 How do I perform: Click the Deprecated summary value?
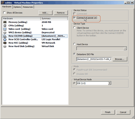point(48,33)
